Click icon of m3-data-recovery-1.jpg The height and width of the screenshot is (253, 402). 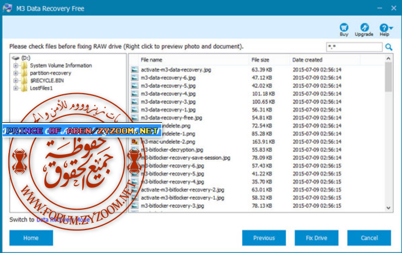(x=135, y=109)
